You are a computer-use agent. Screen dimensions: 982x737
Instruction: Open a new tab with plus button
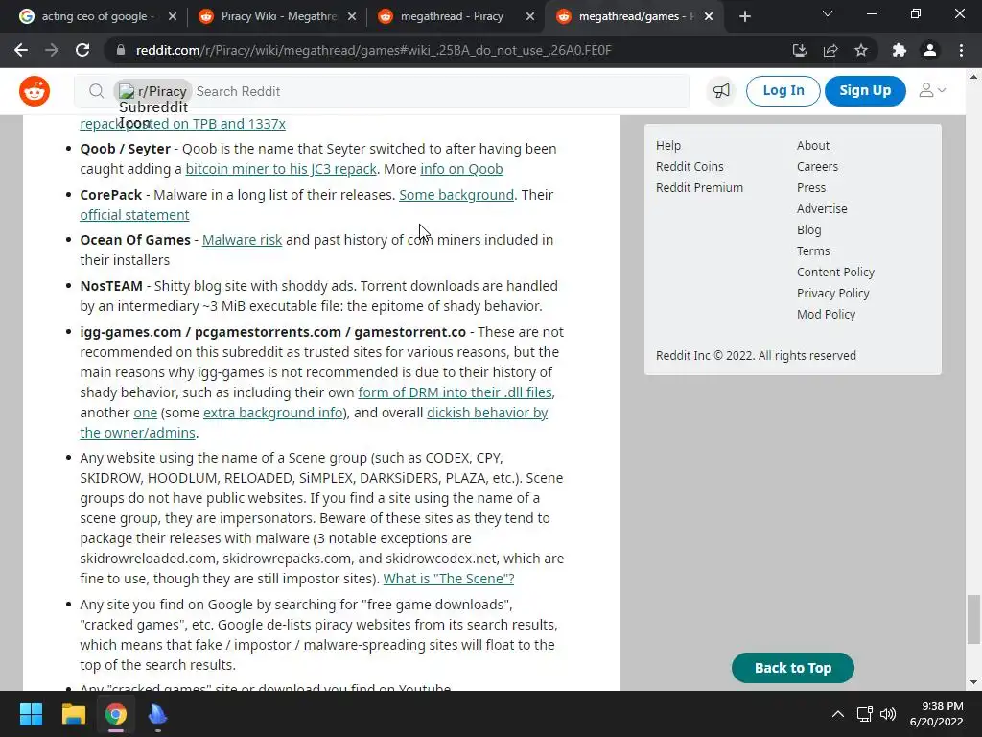pos(744,16)
